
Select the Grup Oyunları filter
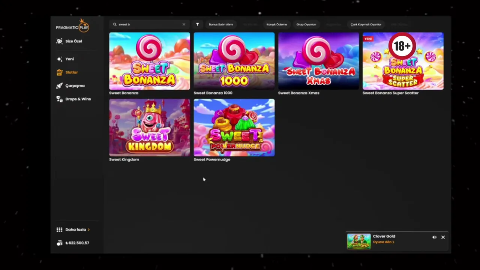pyautogui.click(x=306, y=24)
